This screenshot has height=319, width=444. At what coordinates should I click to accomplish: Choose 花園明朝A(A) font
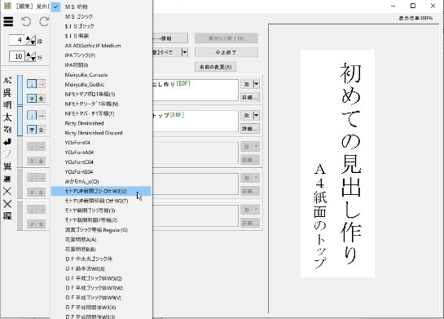(101, 240)
